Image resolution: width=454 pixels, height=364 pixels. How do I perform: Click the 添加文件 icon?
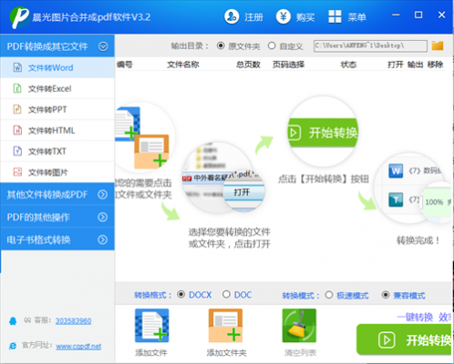click(x=151, y=326)
